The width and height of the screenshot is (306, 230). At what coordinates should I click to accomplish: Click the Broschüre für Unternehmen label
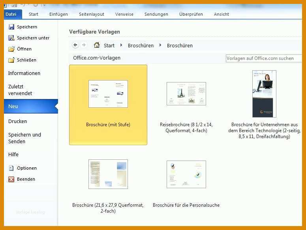coord(265,131)
